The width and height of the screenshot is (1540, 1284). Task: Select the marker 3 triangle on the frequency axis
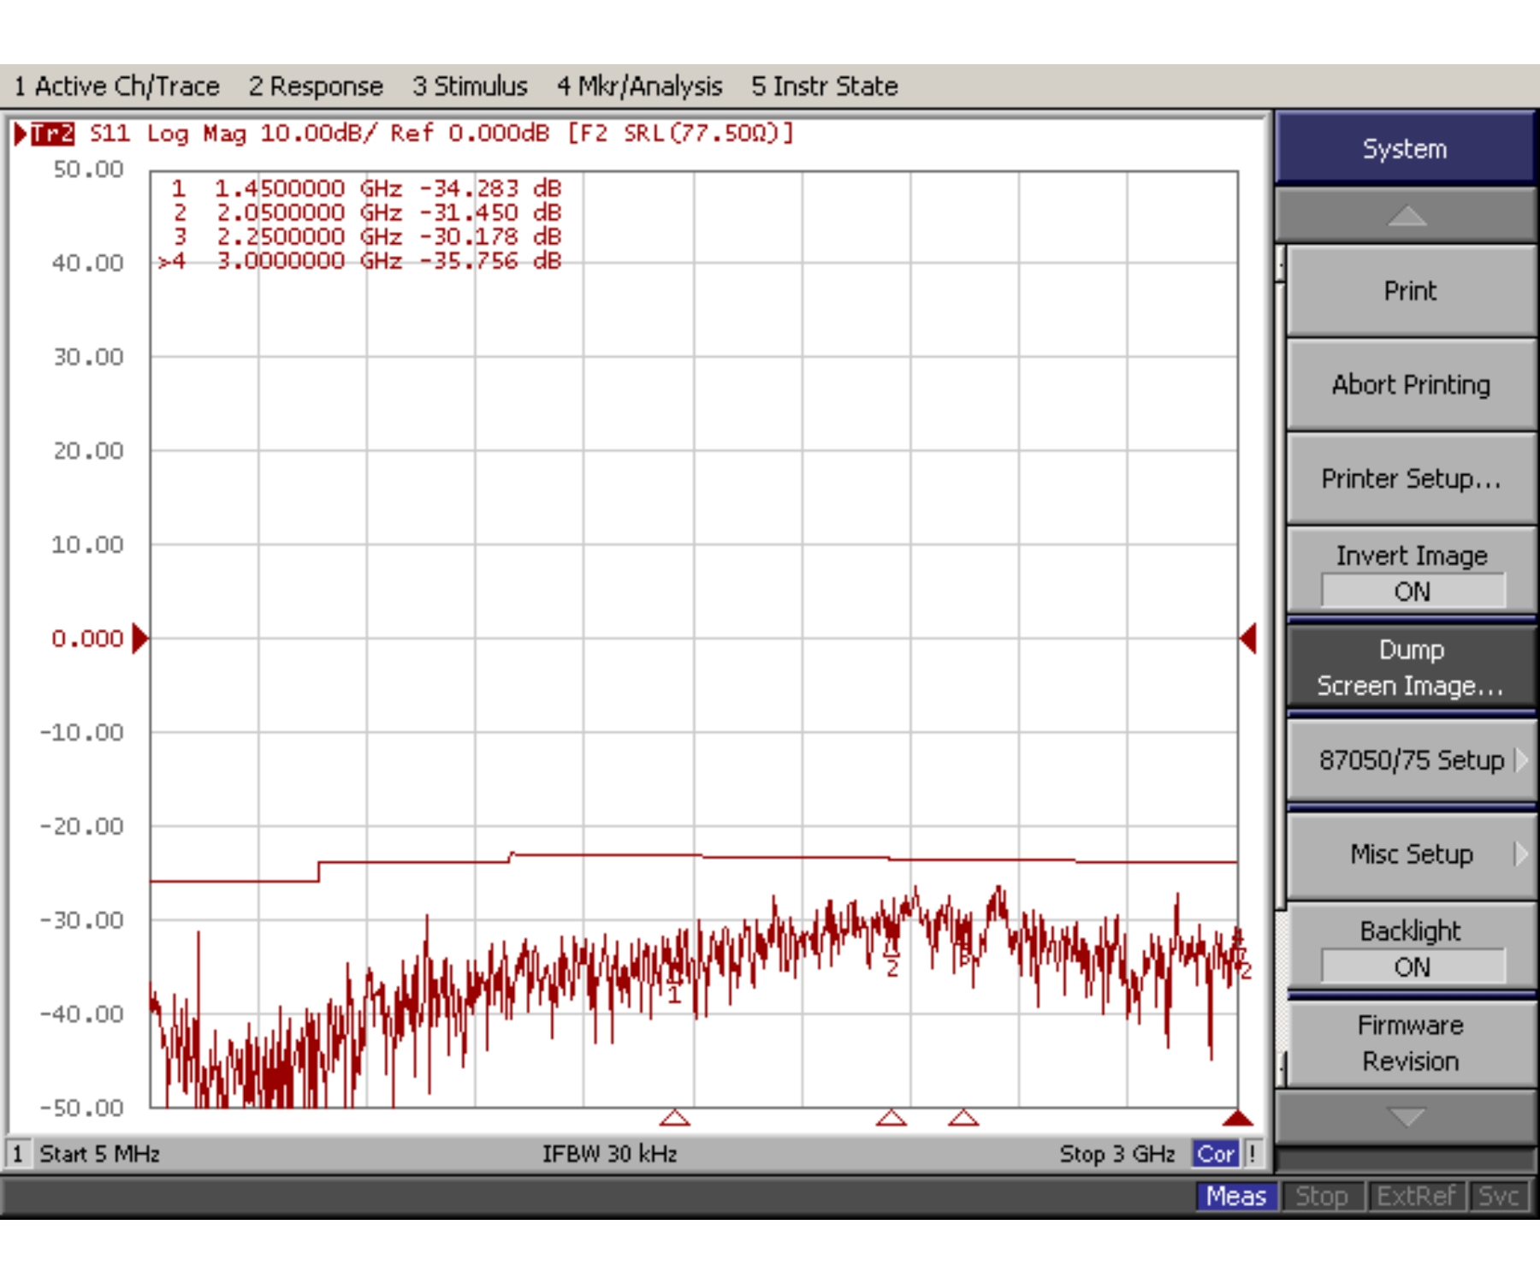963,1118
